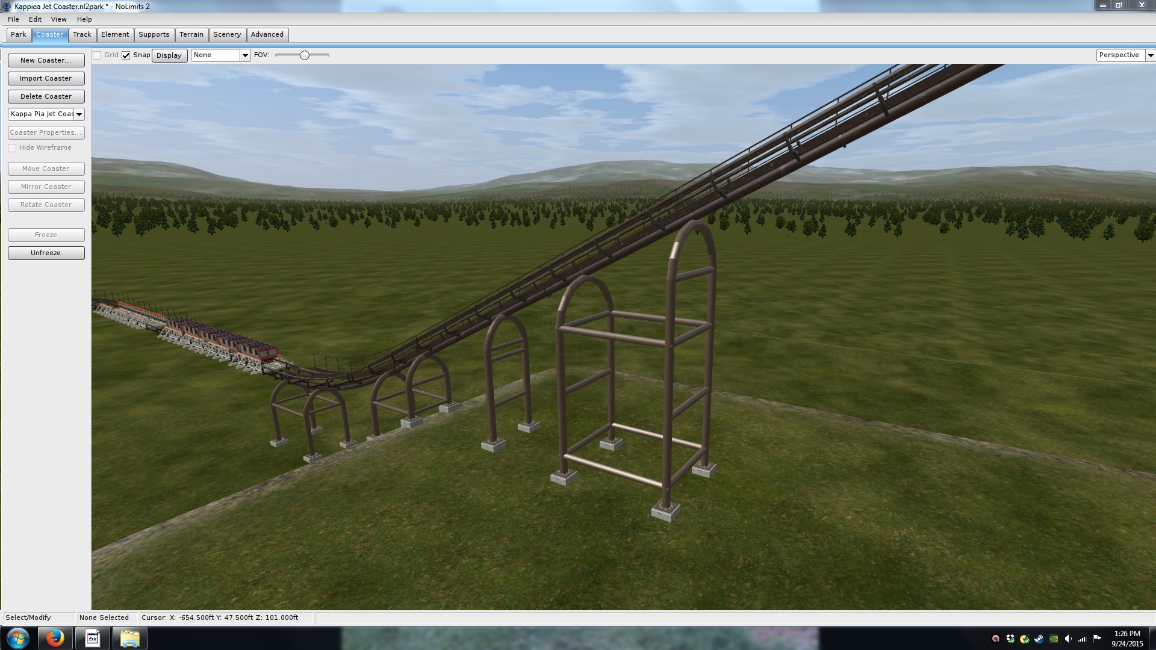Screen dimensions: 1156x650
Task: Click the New Coaster button
Action: point(46,60)
